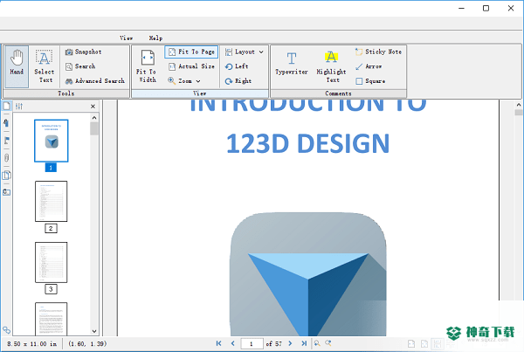
Task: Switch to Actual Size view
Action: (191, 66)
